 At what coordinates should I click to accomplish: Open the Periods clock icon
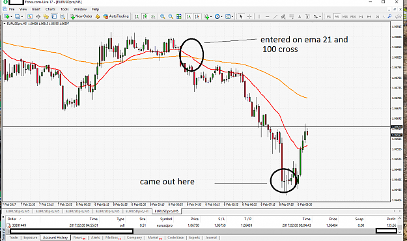pos(217,16)
